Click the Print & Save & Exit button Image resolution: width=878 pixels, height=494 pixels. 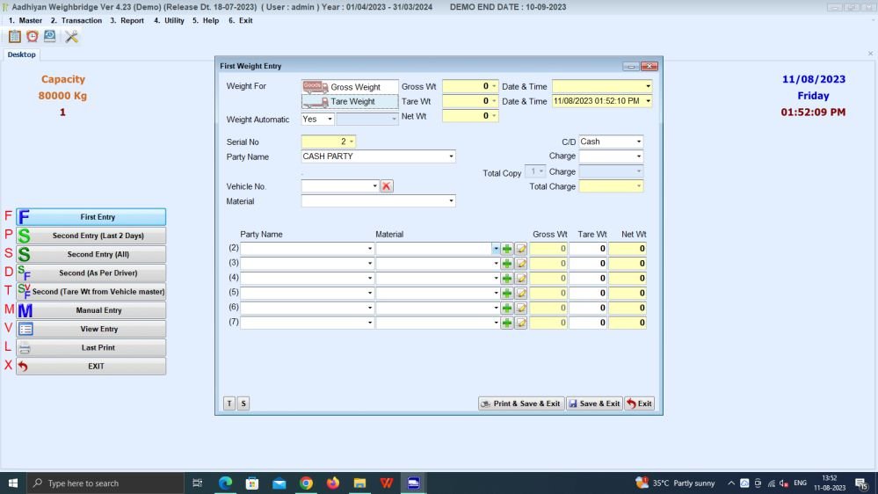point(520,403)
